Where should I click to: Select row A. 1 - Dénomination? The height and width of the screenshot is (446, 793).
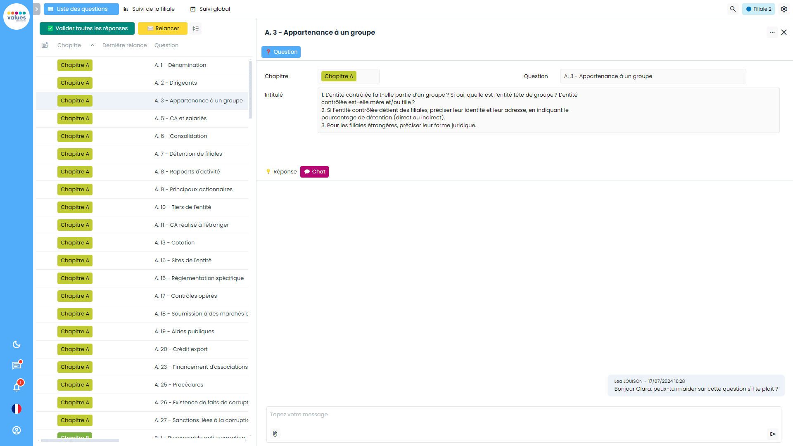[x=142, y=65]
